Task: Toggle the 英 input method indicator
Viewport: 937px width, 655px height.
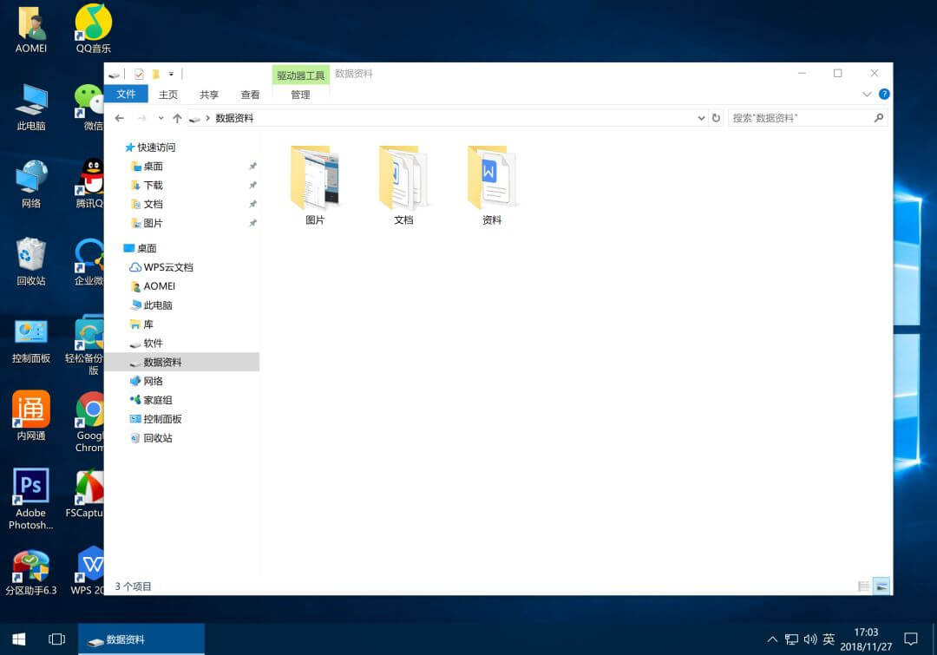Action: pyautogui.click(x=829, y=639)
